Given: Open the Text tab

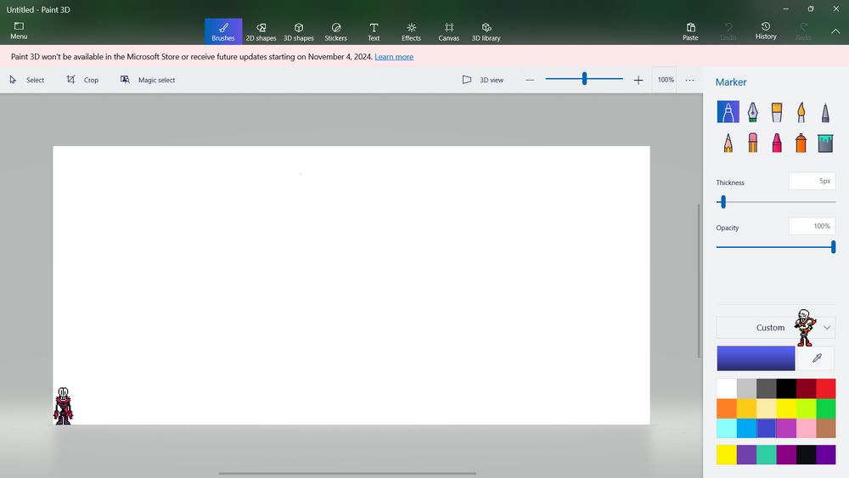Looking at the screenshot, I should tap(374, 31).
